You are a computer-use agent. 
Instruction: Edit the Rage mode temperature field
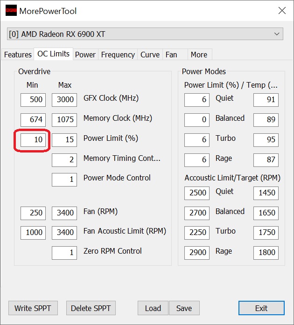266,160
